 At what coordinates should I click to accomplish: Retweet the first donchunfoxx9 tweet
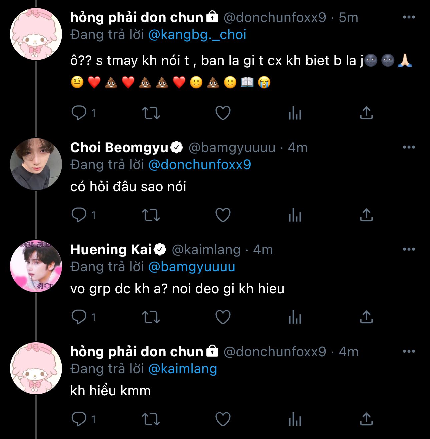(151, 113)
